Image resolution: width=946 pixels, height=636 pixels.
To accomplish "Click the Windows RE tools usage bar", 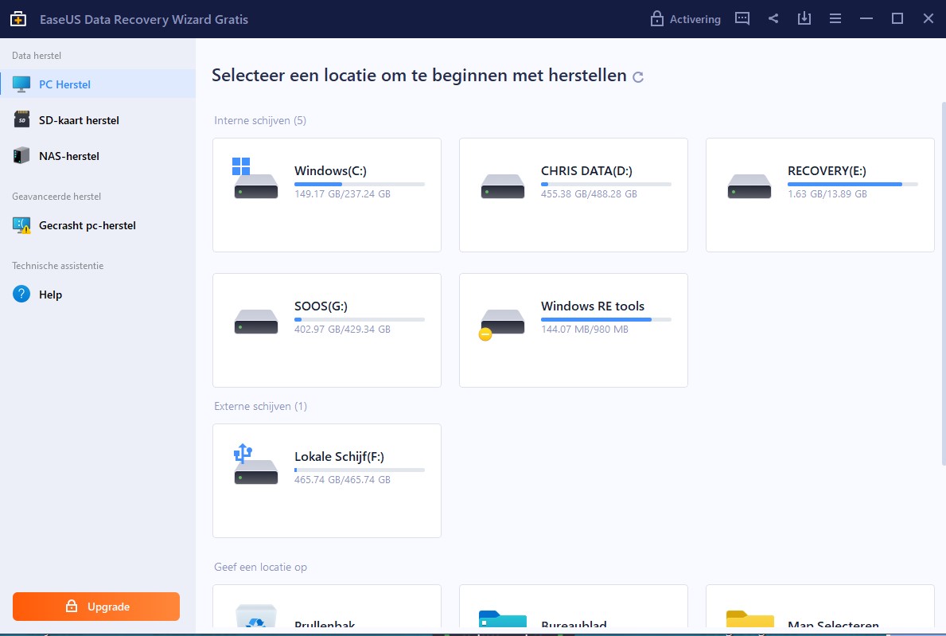I will [x=605, y=319].
